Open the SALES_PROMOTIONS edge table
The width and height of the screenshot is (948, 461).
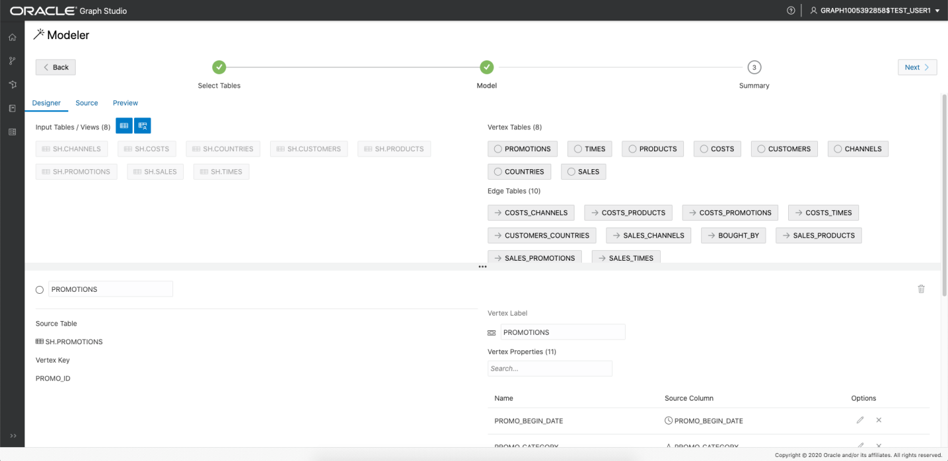[535, 257]
